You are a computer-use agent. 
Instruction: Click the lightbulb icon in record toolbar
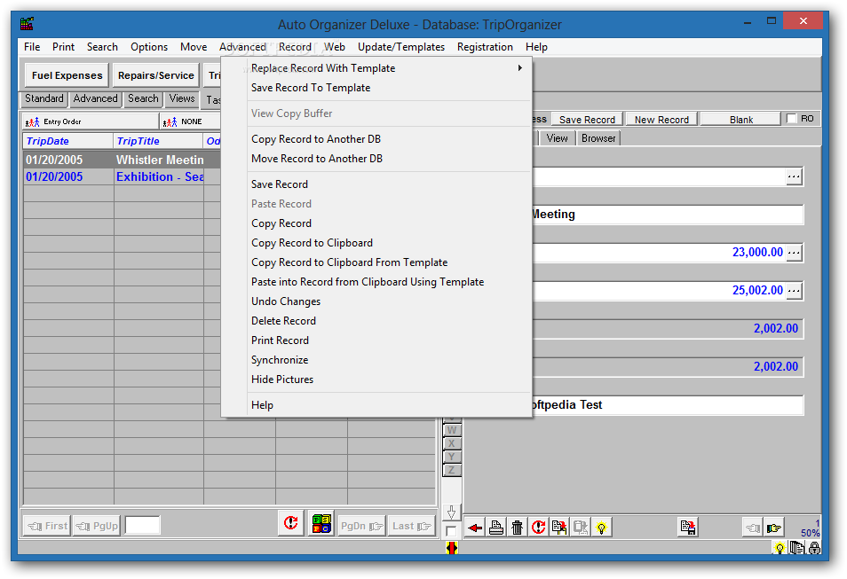pyautogui.click(x=601, y=528)
